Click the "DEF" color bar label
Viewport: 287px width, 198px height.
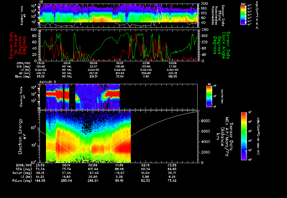243,4
